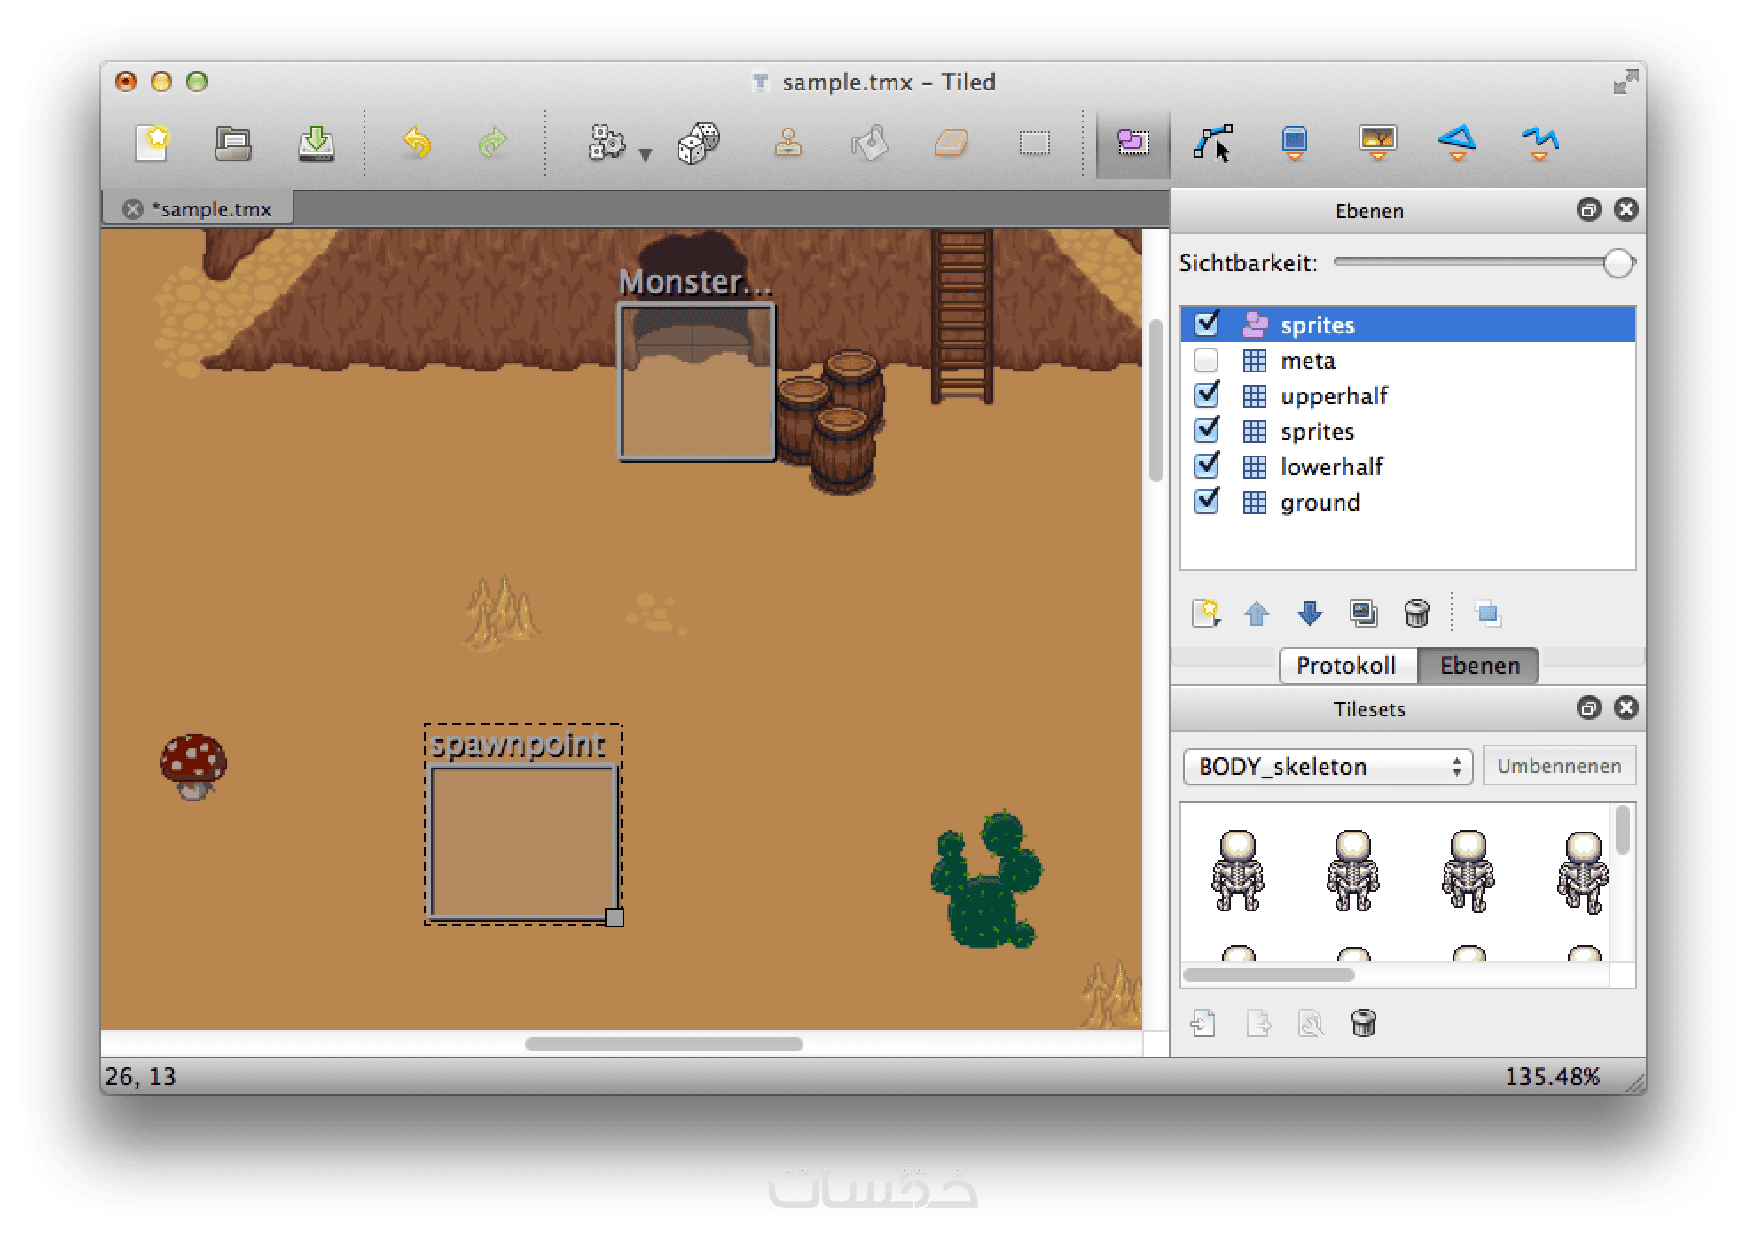Click the tileset view horizontal scrollbar
Image resolution: width=1747 pixels, height=1234 pixels.
pos(1269,974)
